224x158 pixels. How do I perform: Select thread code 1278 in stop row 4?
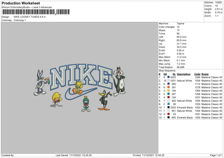[197, 88]
